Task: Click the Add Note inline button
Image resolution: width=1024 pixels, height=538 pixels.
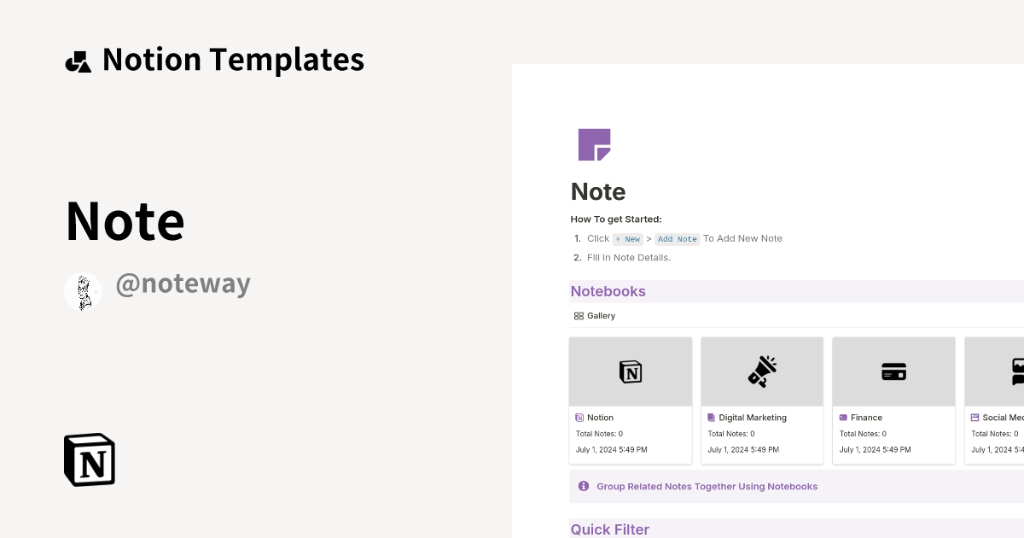Action: coord(677,239)
